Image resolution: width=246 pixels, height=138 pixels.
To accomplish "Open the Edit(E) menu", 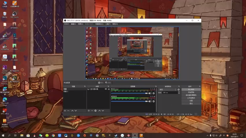I will click(73, 24).
